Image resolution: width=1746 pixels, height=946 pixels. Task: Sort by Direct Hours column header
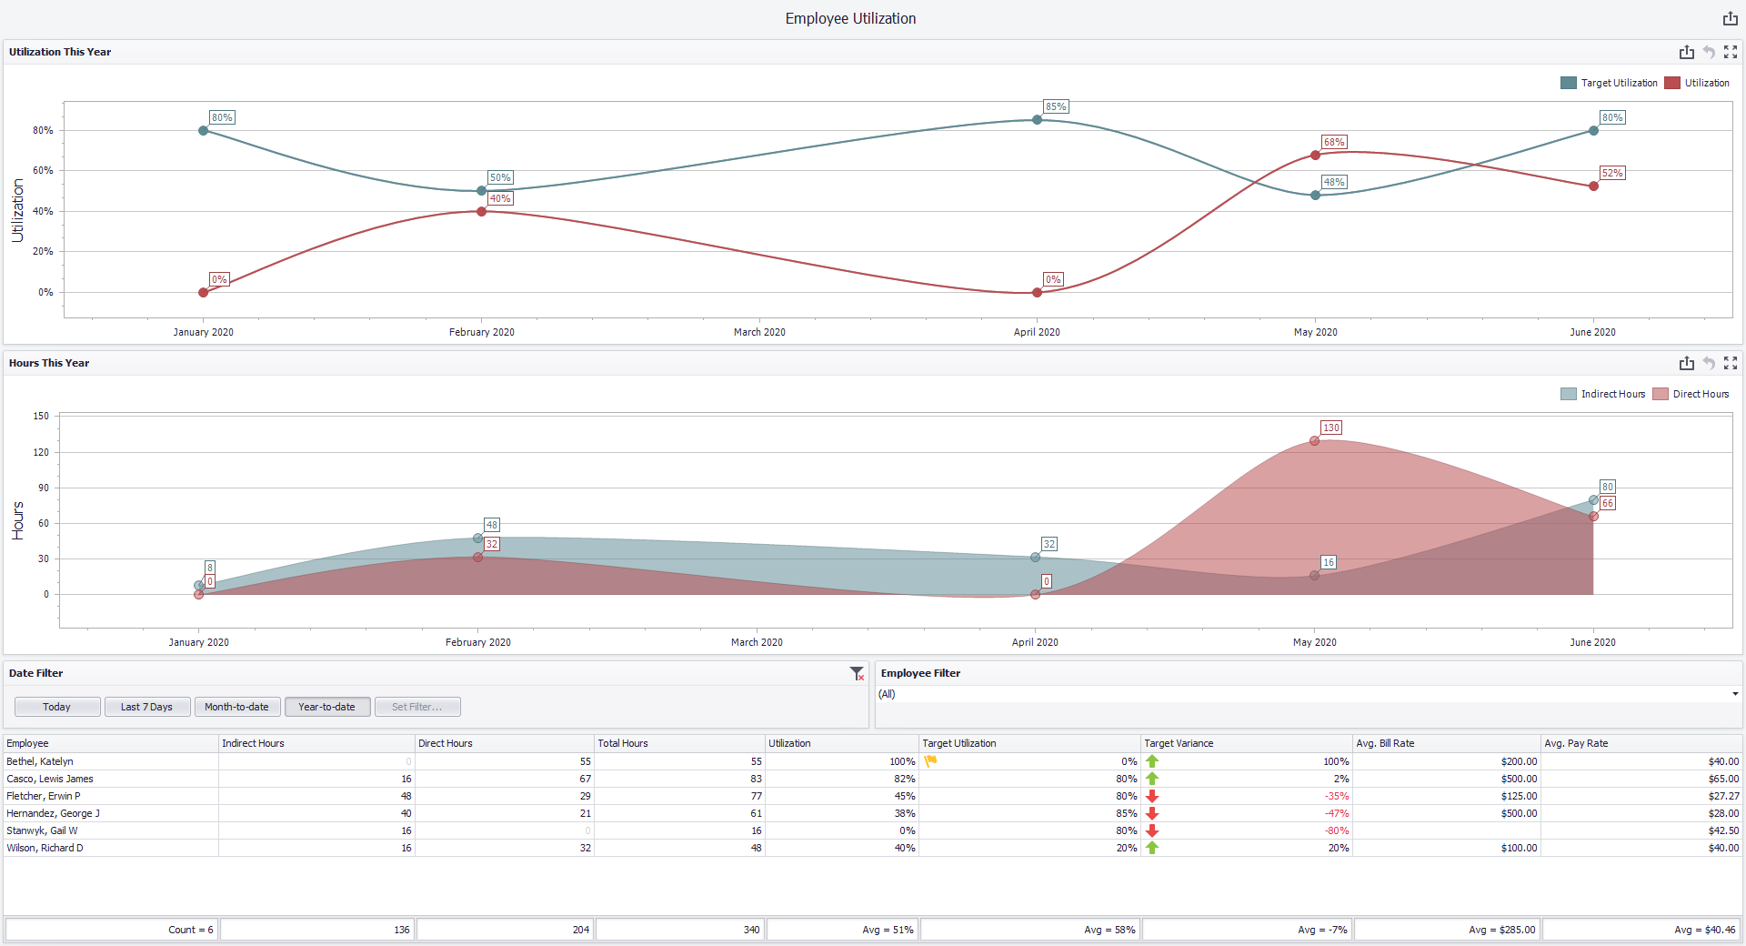pyautogui.click(x=506, y=743)
